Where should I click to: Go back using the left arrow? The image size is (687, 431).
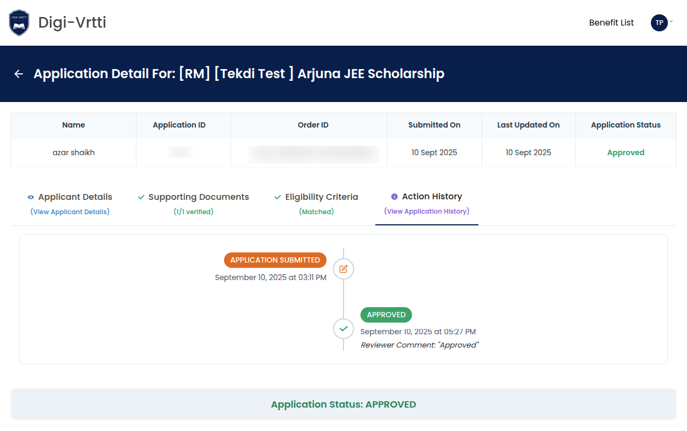point(19,74)
